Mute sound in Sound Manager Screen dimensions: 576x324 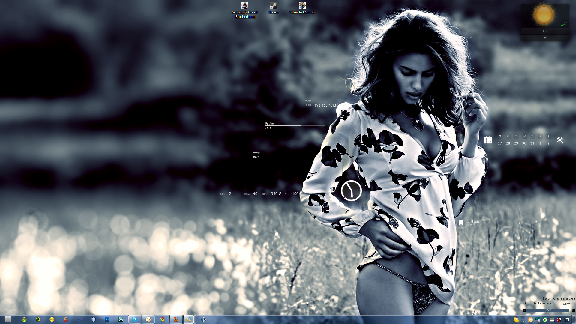pyautogui.click(x=567, y=304)
